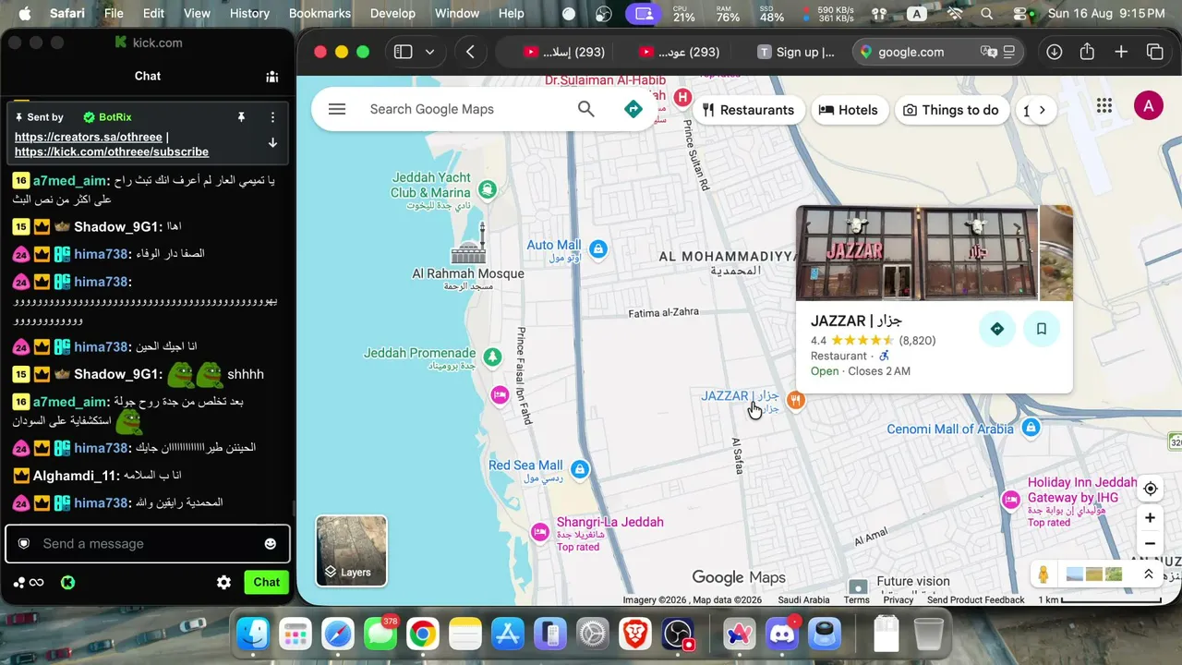Open Safari downloads
This screenshot has height=665, width=1182.
point(1054,52)
